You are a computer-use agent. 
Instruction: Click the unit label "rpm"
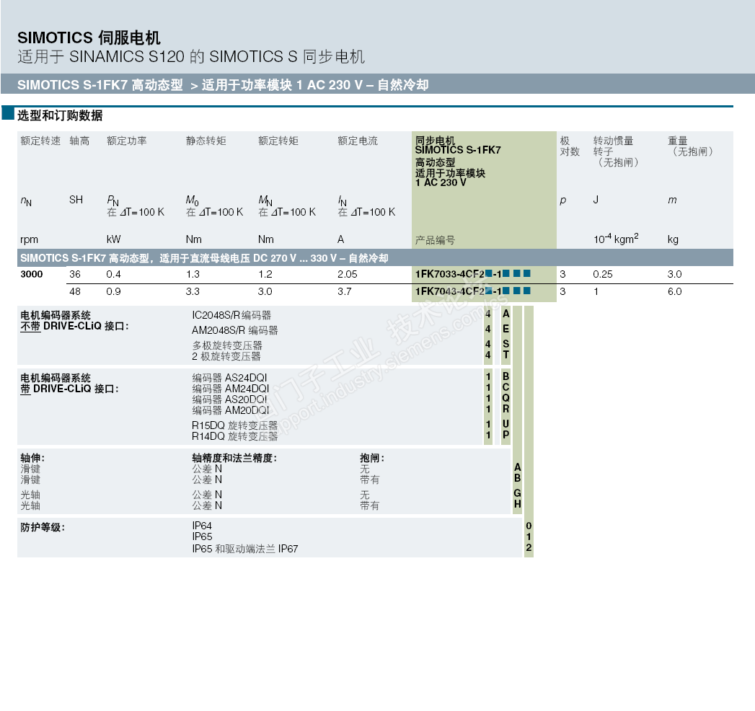29,239
